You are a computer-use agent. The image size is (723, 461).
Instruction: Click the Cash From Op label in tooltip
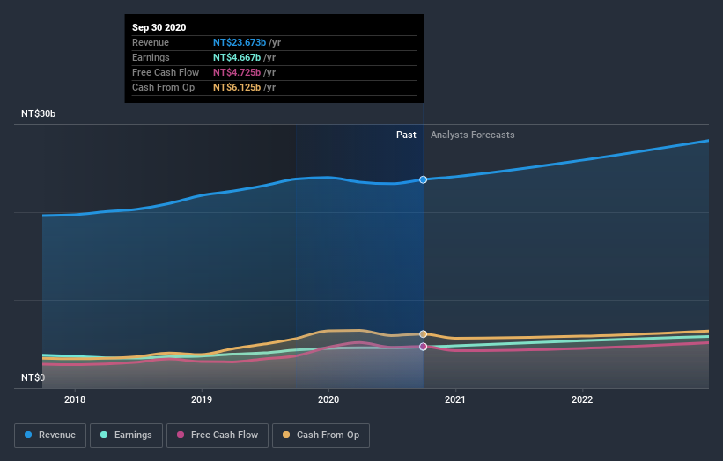163,87
